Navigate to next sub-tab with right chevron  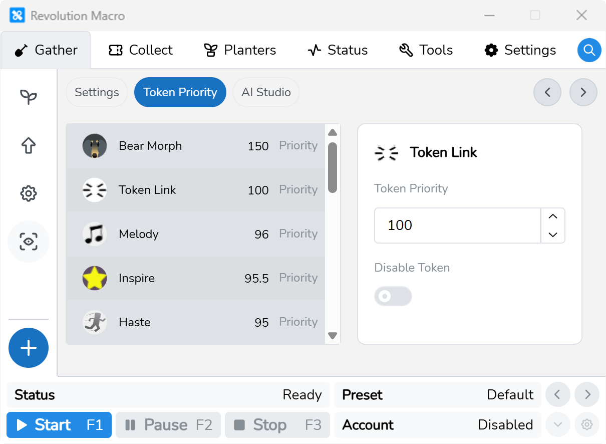(583, 92)
